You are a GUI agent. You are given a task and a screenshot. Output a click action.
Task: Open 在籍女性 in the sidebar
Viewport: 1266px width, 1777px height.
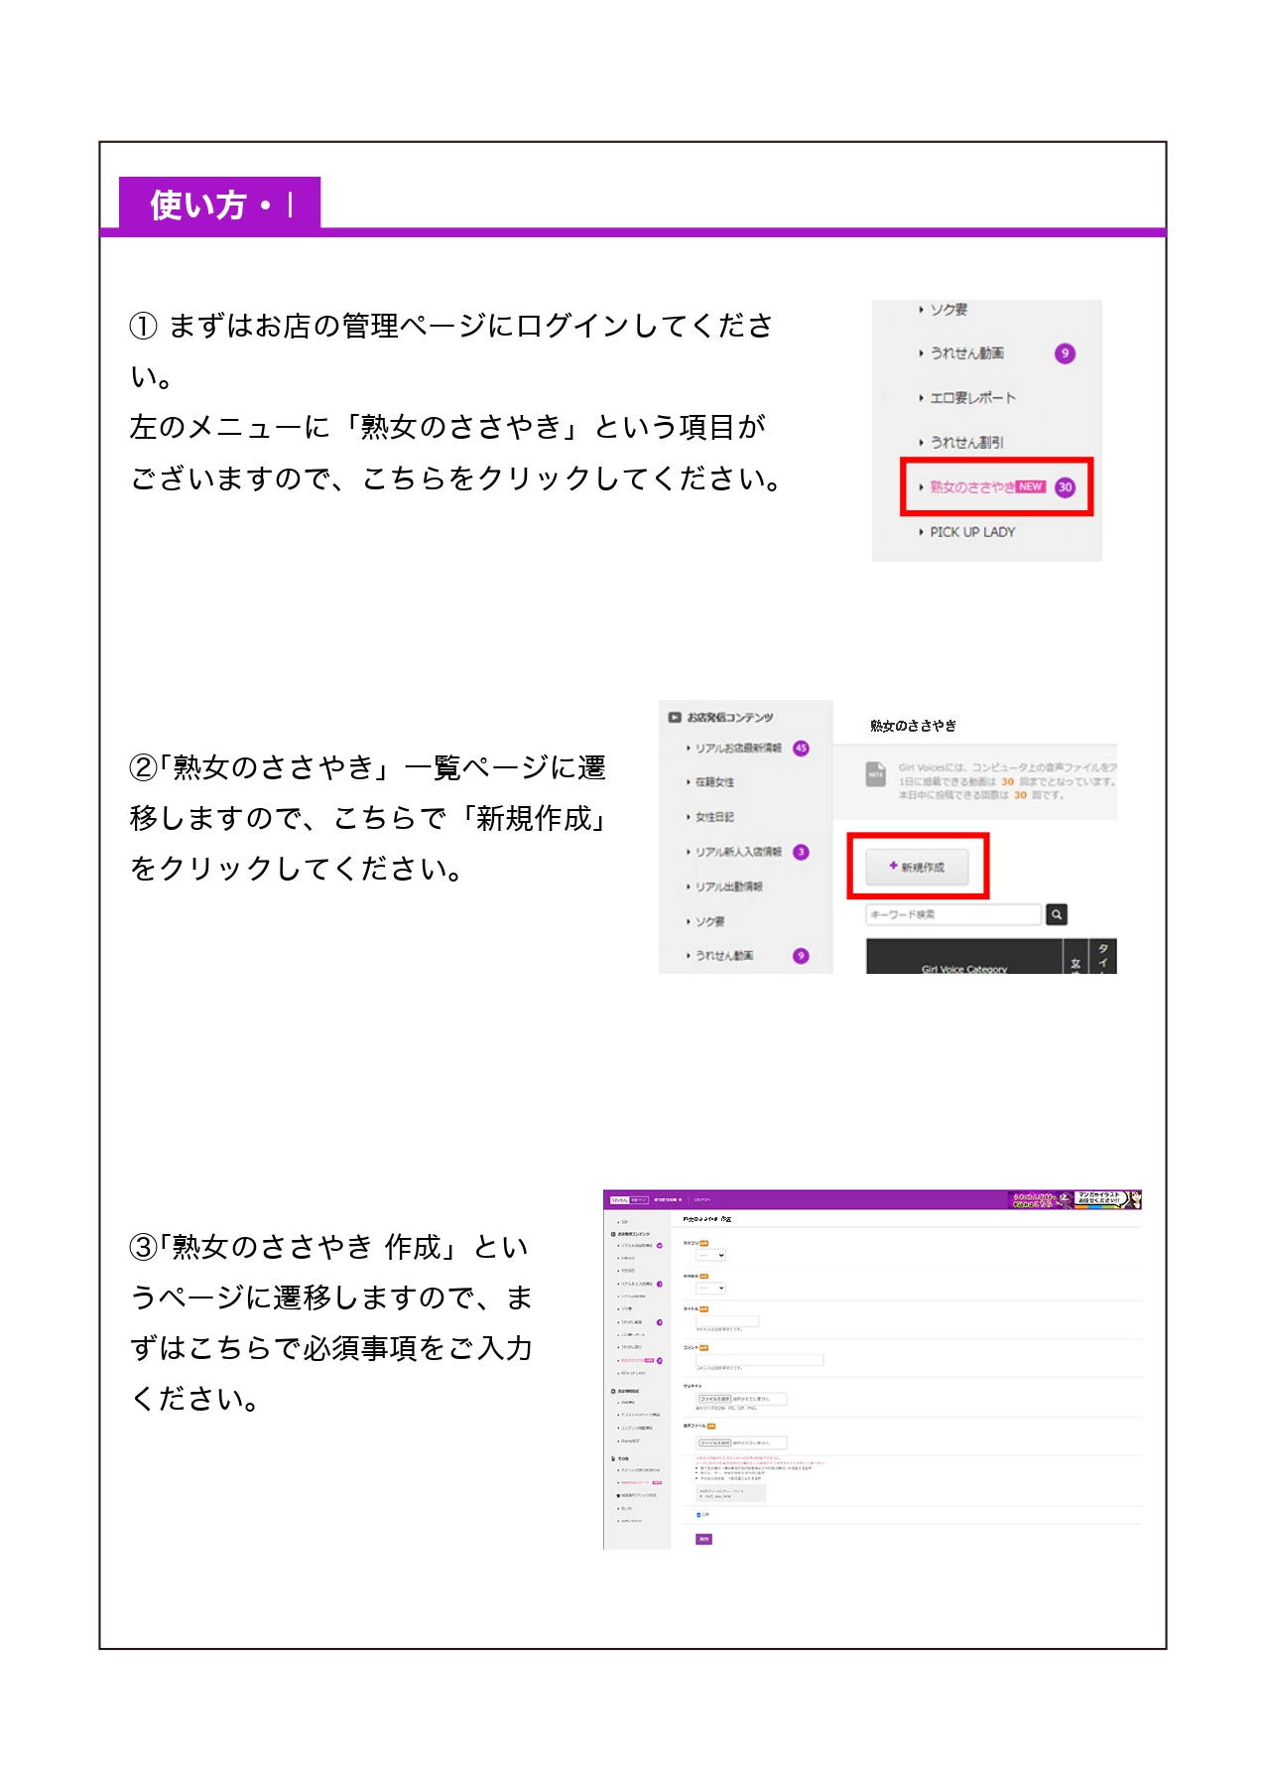pyautogui.click(x=714, y=782)
